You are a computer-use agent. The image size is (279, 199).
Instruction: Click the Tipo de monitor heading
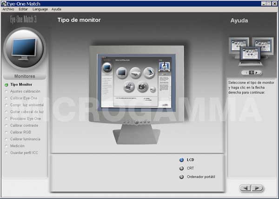(x=79, y=20)
